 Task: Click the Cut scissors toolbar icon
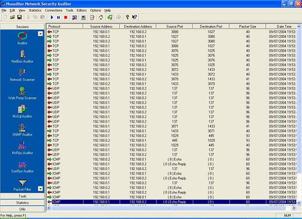(x=28, y=17)
